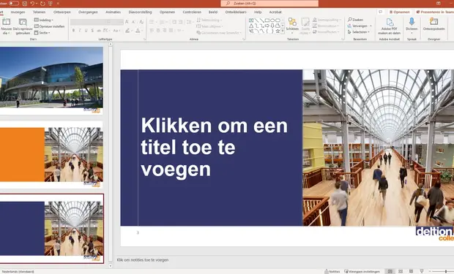Select the triangle shape in gallery

click(251, 26)
